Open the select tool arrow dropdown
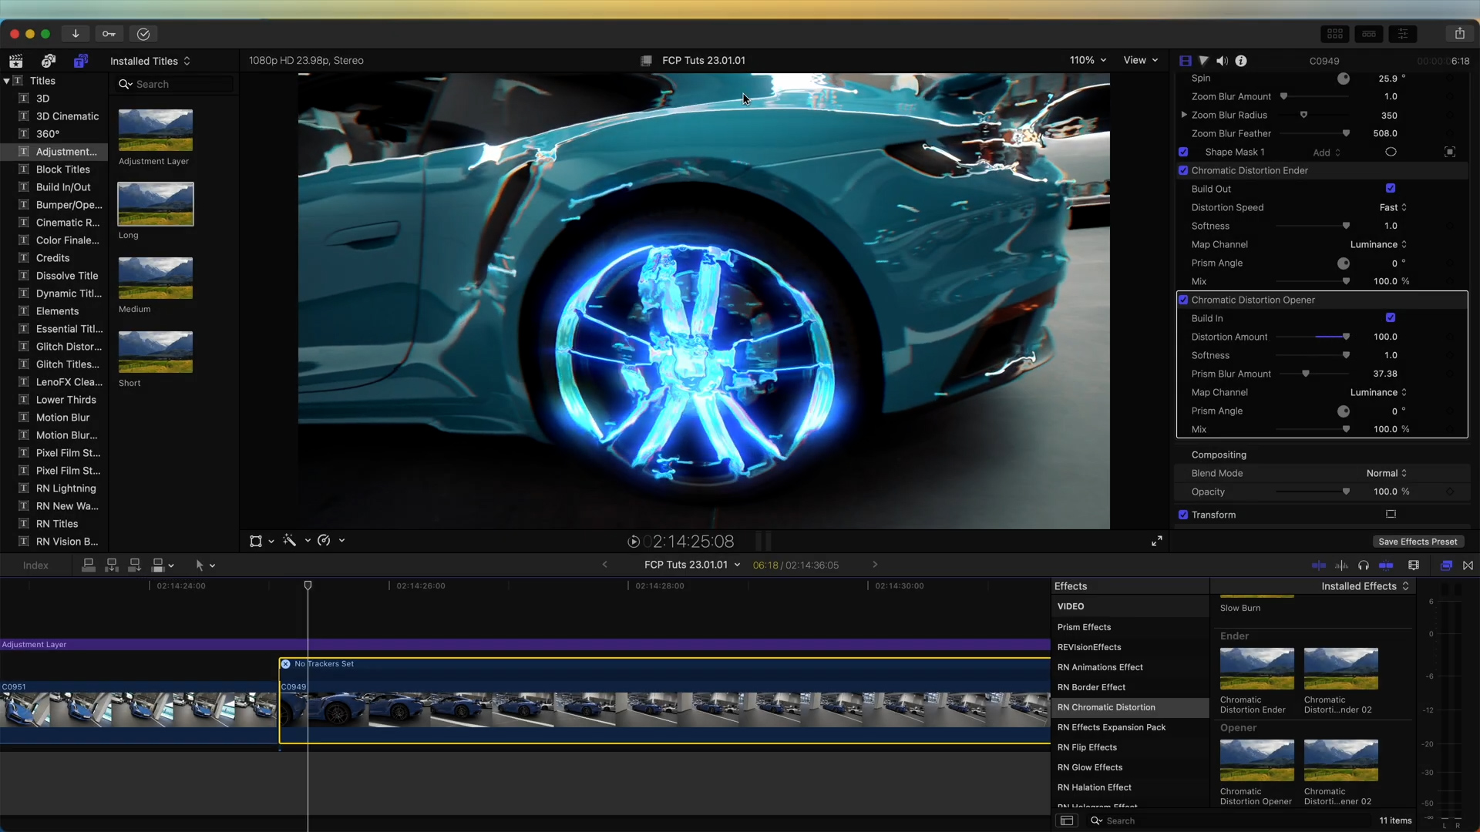 tap(205, 565)
